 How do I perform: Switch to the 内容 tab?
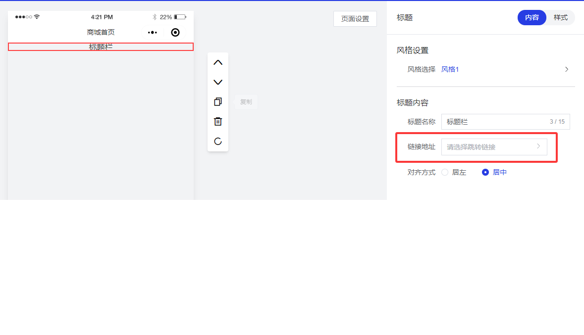tap(531, 17)
